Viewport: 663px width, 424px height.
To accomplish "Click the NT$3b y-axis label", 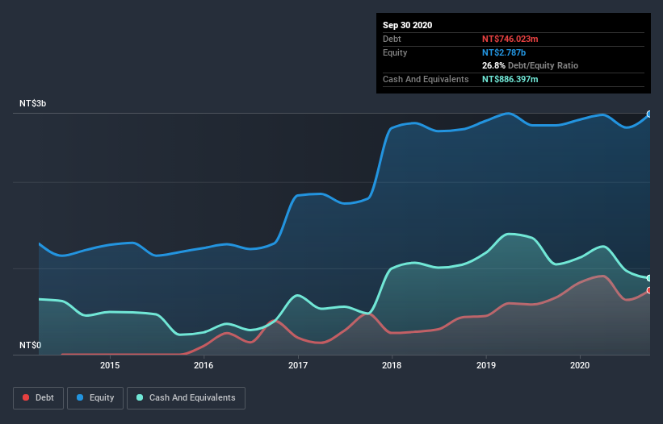I will coord(32,103).
